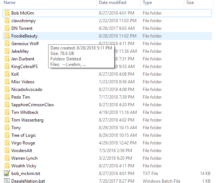Click the clawshrimpy folder icon
The height and width of the screenshot is (183, 216).
(7, 21)
